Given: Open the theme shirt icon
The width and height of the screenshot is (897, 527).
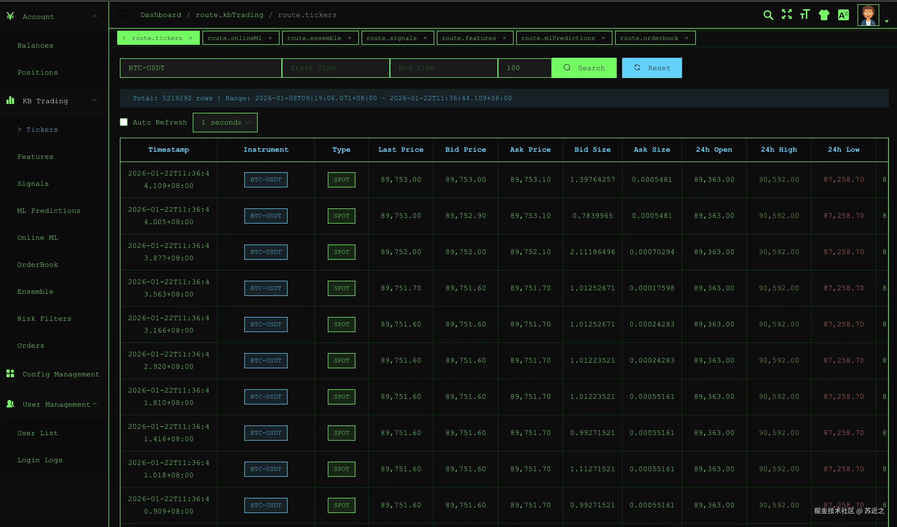Looking at the screenshot, I should [824, 15].
